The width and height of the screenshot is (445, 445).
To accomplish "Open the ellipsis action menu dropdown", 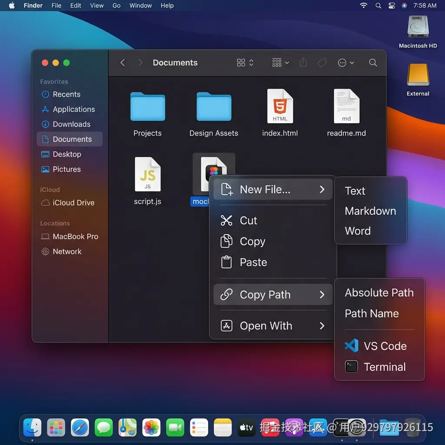I will click(345, 63).
